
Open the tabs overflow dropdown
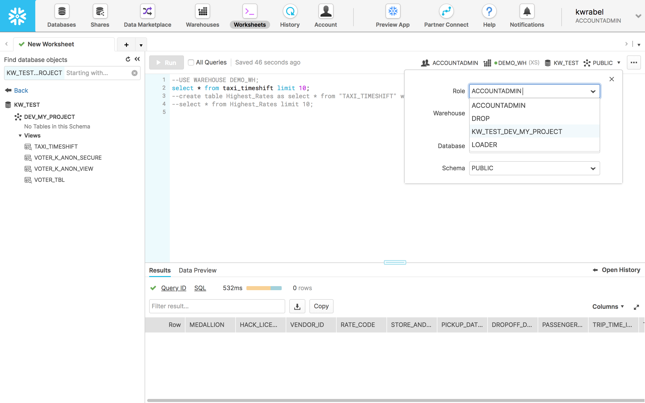pyautogui.click(x=639, y=45)
